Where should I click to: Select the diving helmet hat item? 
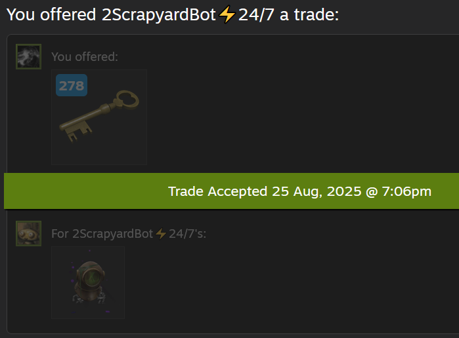tap(88, 282)
